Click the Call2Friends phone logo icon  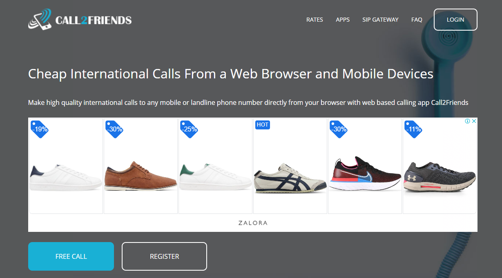click(40, 19)
